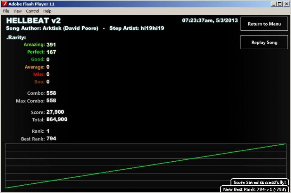Click the green line on the performance graph
Image resolution: width=291 pixels, height=193 pixels.
145,166
